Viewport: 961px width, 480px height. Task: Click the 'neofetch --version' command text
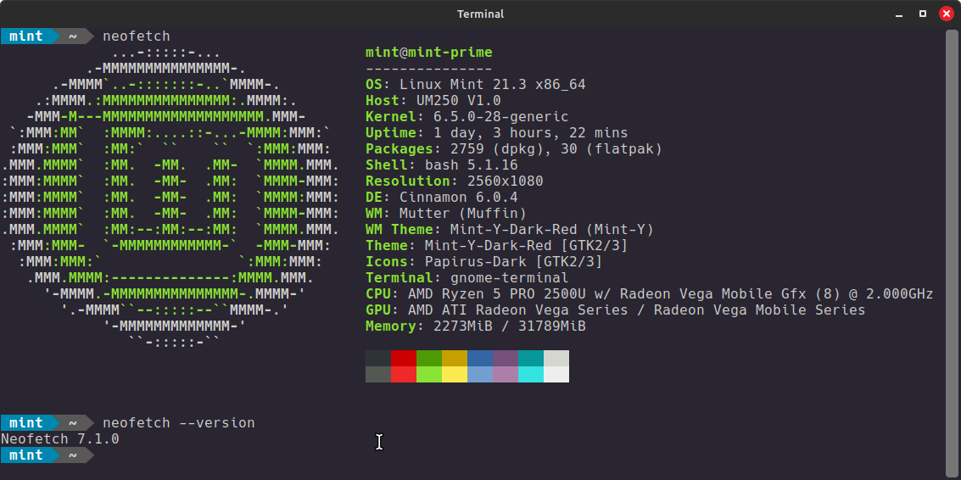pos(179,423)
